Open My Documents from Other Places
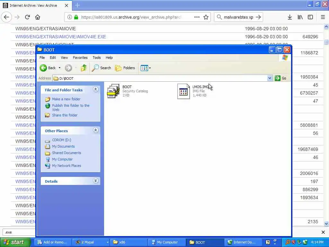The height and width of the screenshot is (247, 329). click(x=63, y=146)
